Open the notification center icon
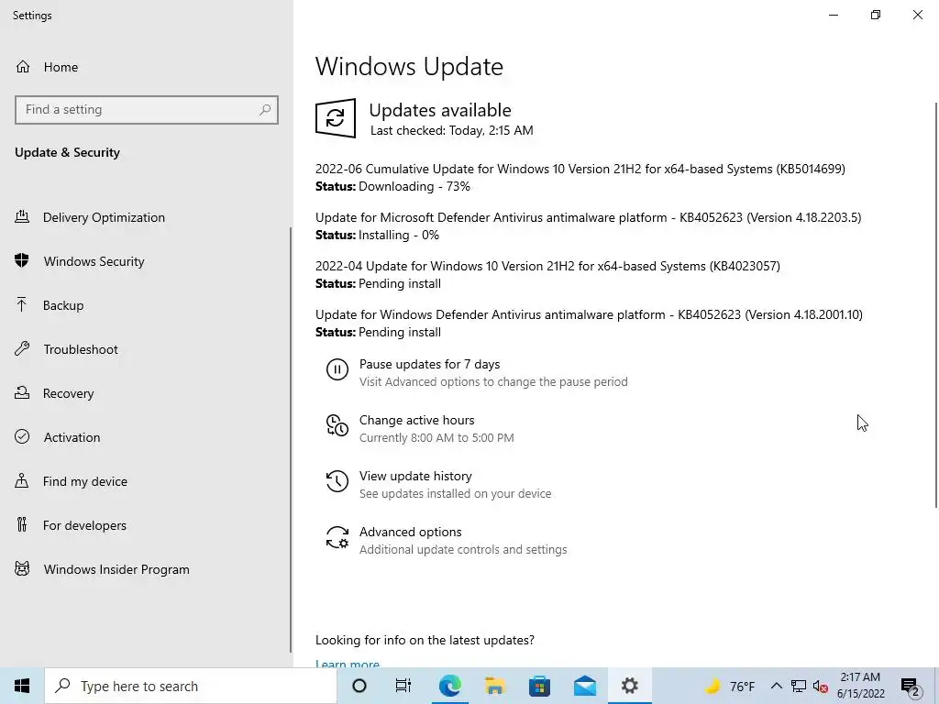939x704 pixels. [x=911, y=687]
